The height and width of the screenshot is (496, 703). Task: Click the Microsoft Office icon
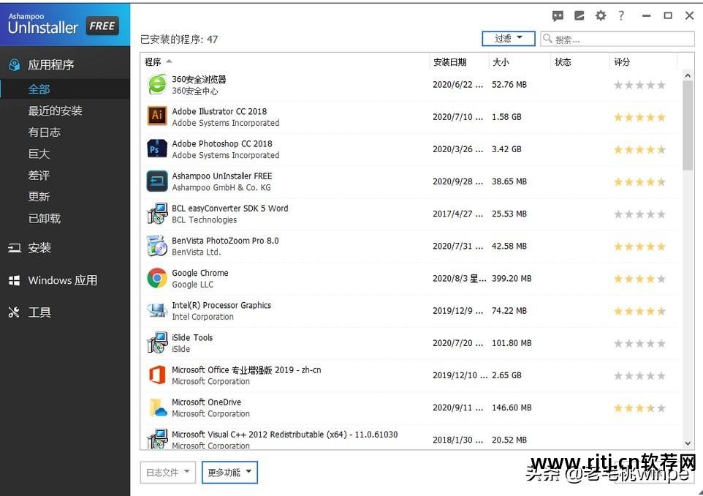[157, 375]
